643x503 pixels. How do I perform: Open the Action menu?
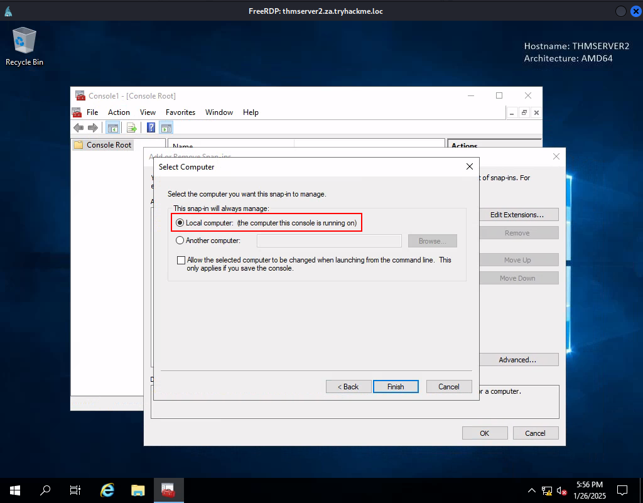click(x=119, y=112)
